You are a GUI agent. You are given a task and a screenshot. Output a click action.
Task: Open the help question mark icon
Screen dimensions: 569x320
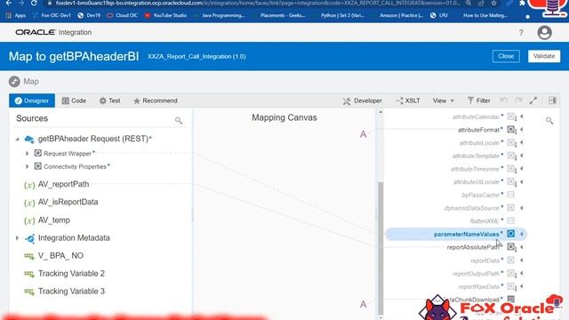521,33
